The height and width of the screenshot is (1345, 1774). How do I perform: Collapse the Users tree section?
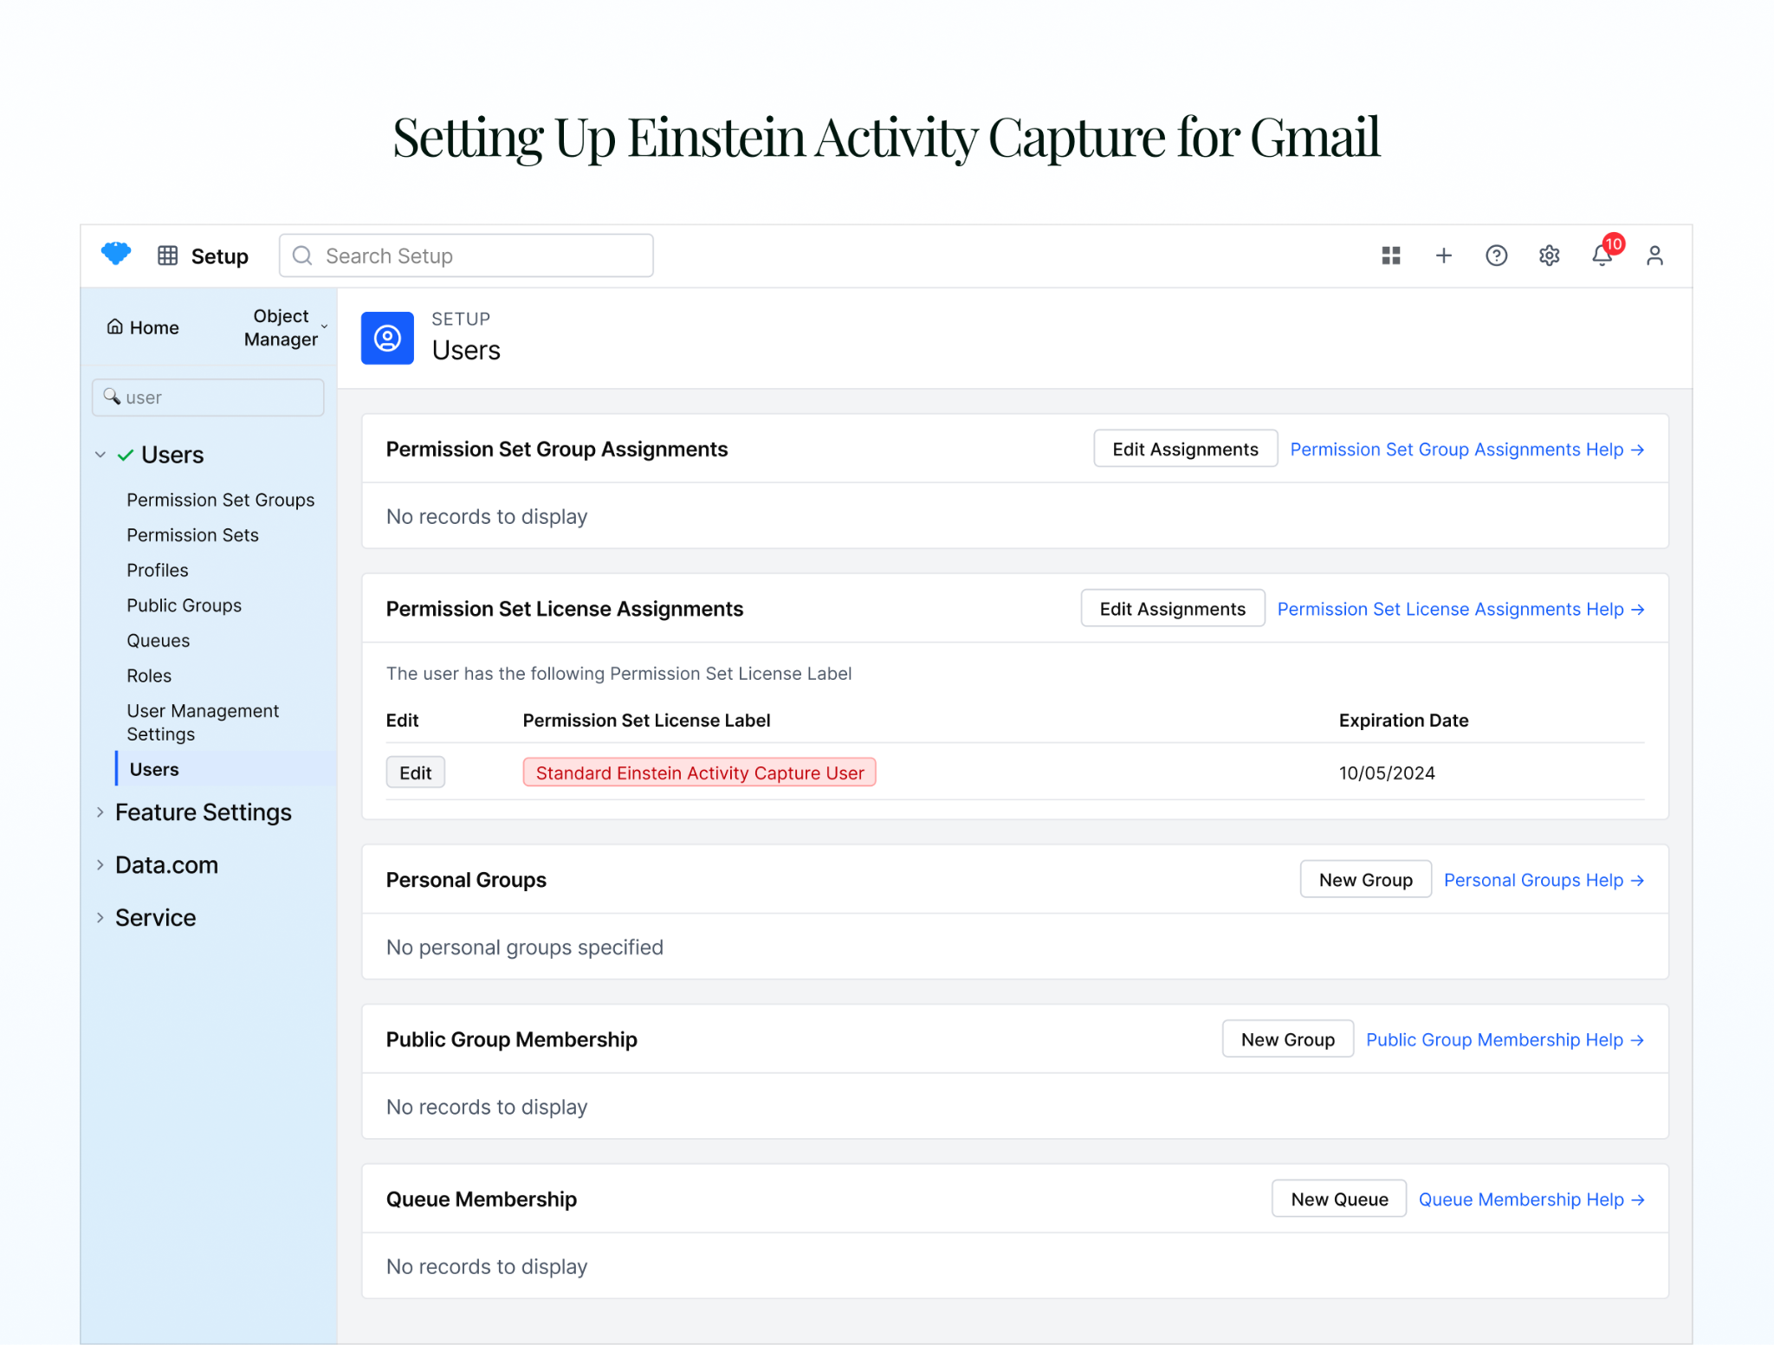tap(100, 455)
